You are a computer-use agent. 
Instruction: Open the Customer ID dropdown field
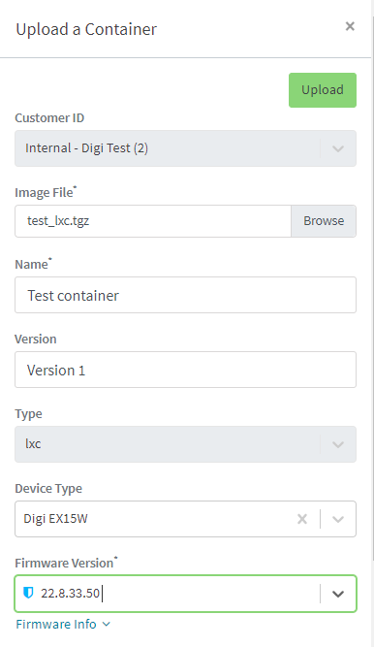pyautogui.click(x=186, y=148)
